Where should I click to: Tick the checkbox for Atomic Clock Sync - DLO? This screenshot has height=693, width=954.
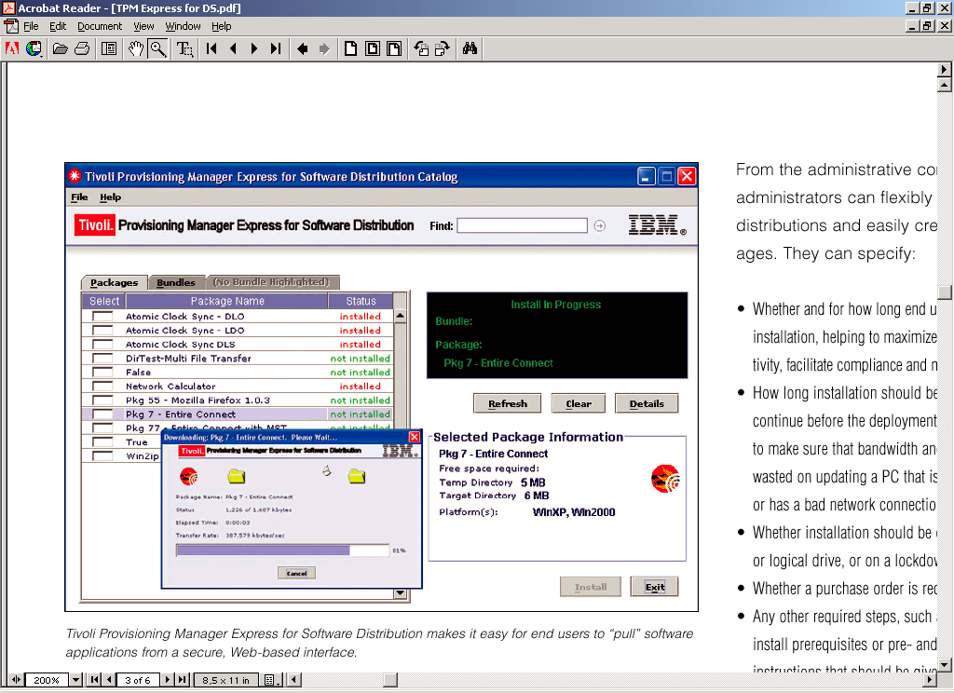pos(102,317)
